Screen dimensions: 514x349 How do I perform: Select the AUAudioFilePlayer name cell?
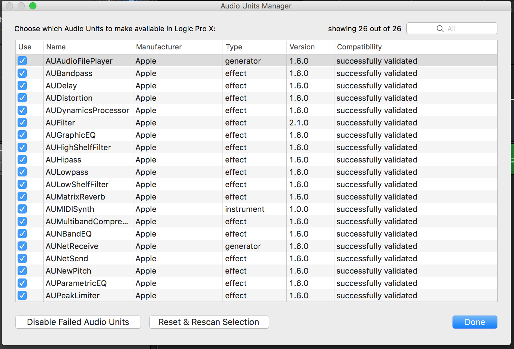[x=79, y=61]
